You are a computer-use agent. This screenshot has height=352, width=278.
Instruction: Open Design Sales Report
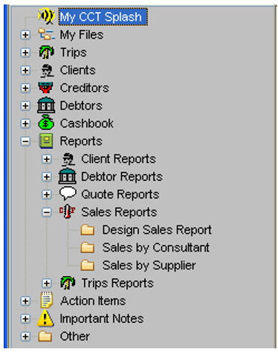tap(157, 230)
